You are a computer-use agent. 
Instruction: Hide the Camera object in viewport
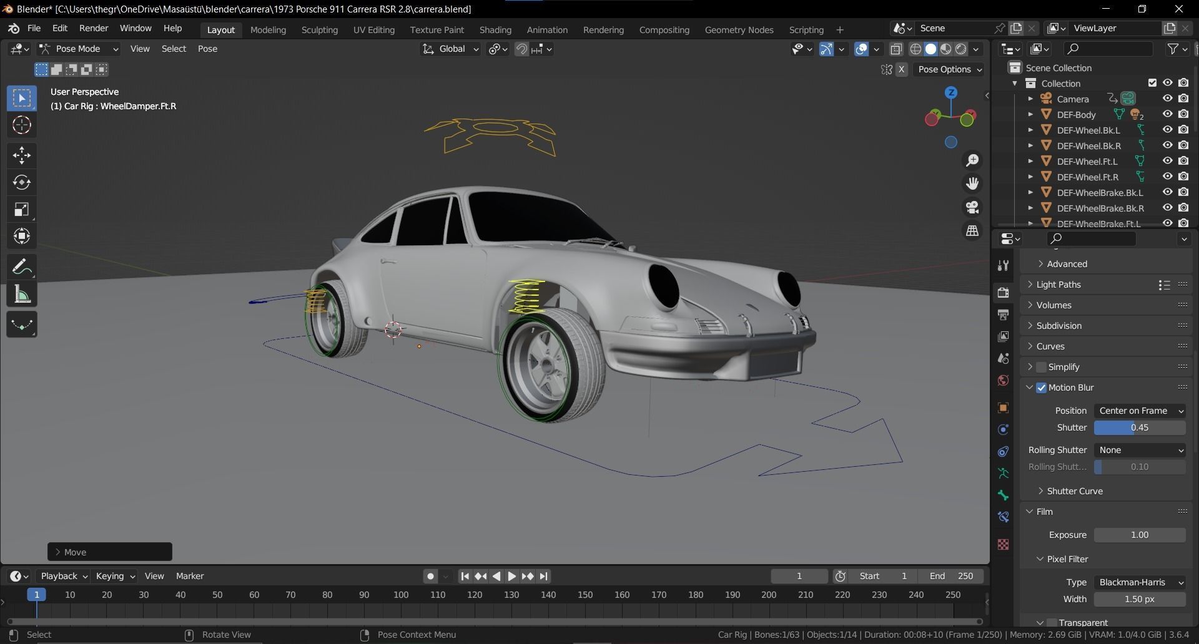1167,99
